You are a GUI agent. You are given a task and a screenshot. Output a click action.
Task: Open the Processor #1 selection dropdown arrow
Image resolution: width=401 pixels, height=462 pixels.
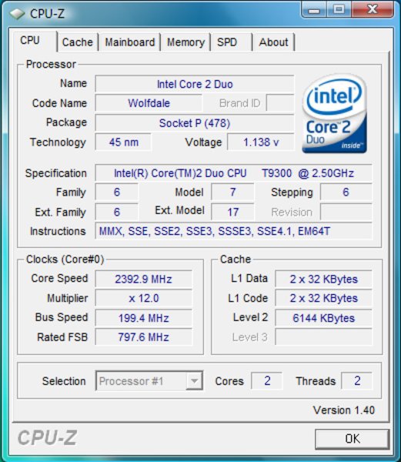point(194,380)
